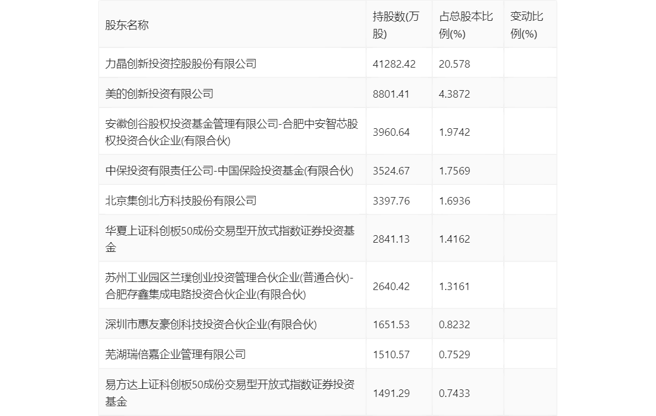Screen dimensions: 656x416
Task: Click the 1510.57 shares value
Action: coord(390,355)
